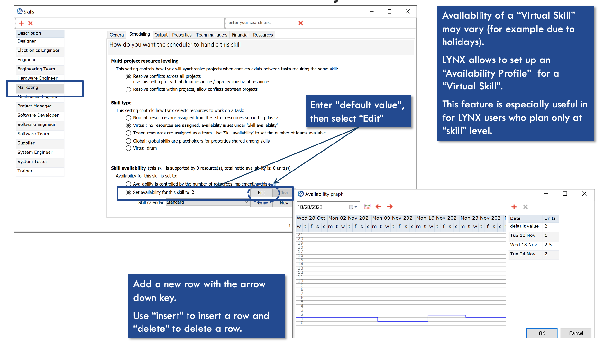Choose Normal skill type
This screenshot has height=343, width=604.
tap(128, 118)
